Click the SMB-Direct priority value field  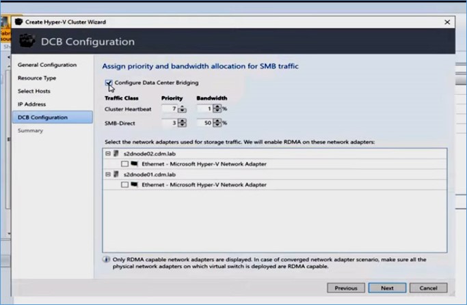pyautogui.click(x=170, y=123)
